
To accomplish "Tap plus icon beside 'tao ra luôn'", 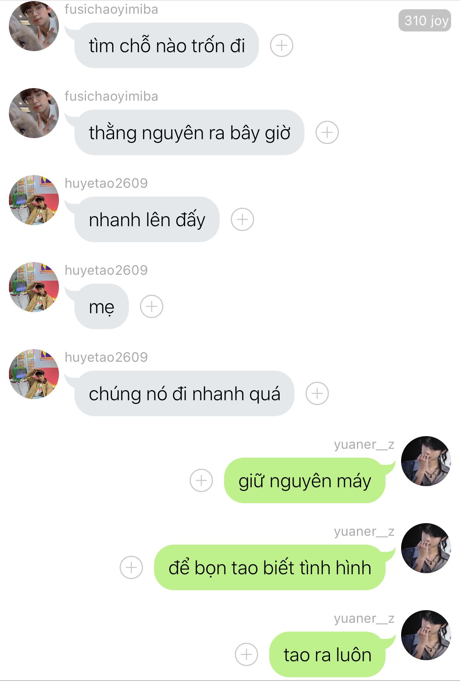I will (x=246, y=655).
